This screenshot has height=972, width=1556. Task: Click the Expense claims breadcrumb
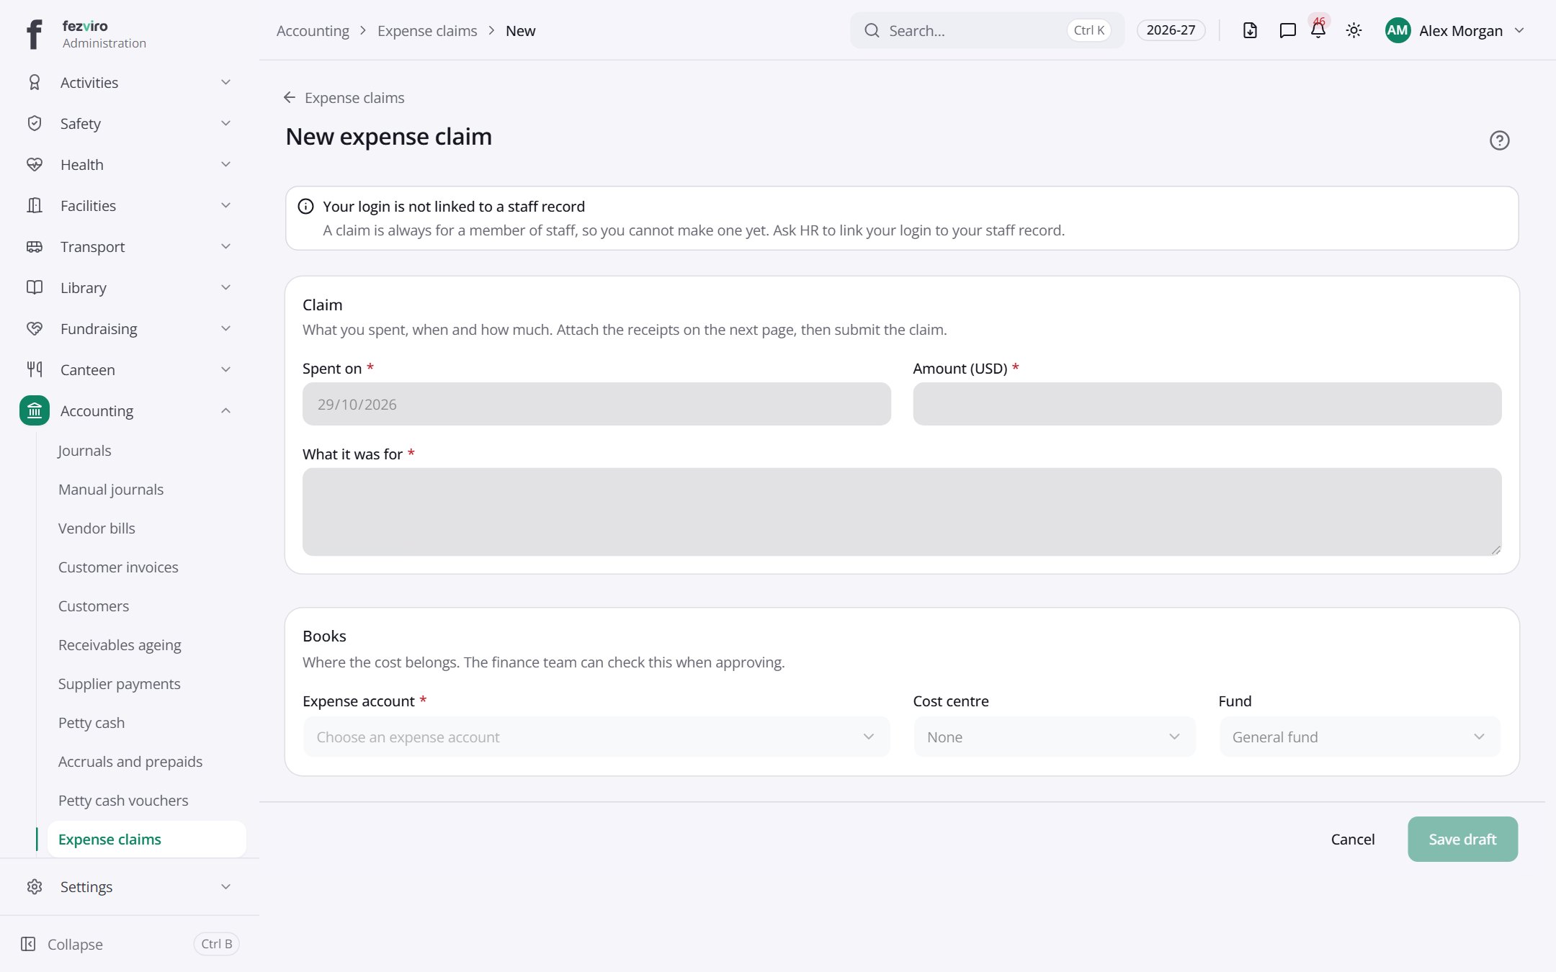pyautogui.click(x=427, y=30)
